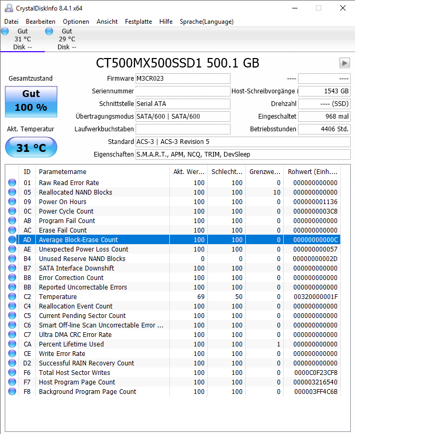Image resolution: width=422 pixels, height=434 pixels.
Task: Click the status orb for Erase Fail Count
Action: tap(12, 230)
